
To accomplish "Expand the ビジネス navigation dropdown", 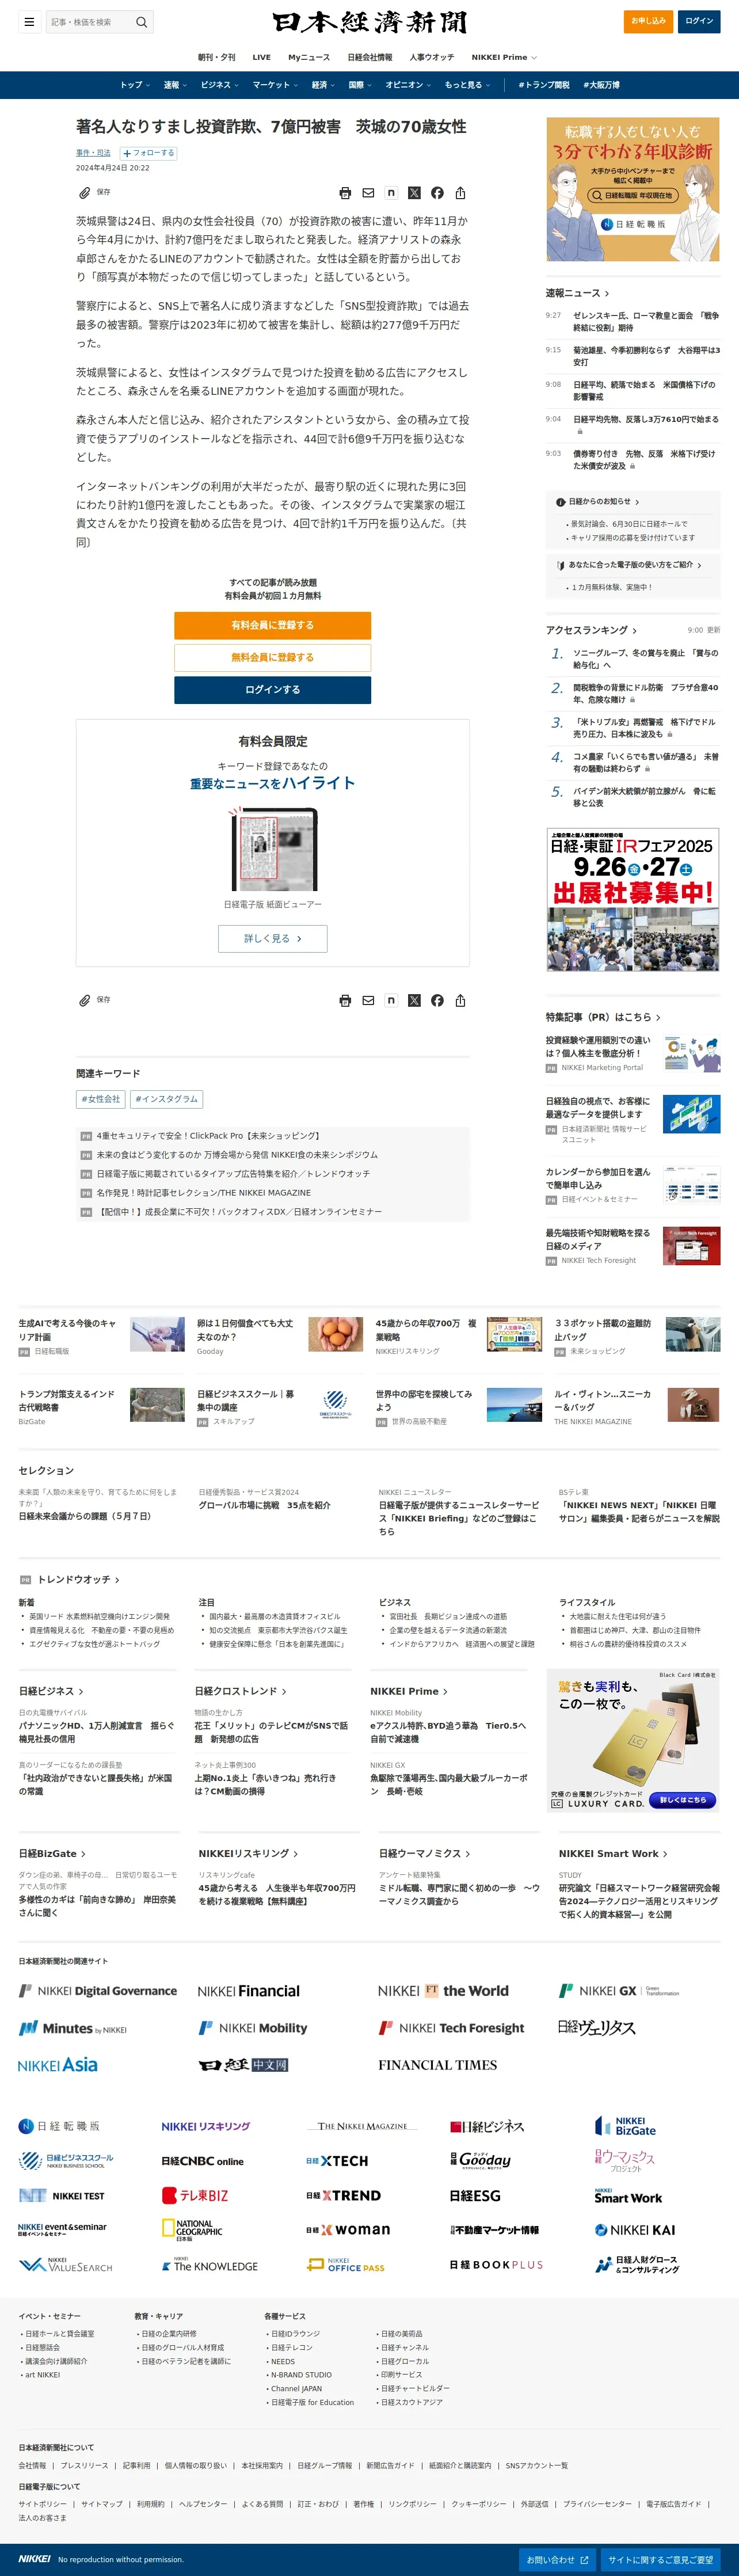I will point(219,85).
